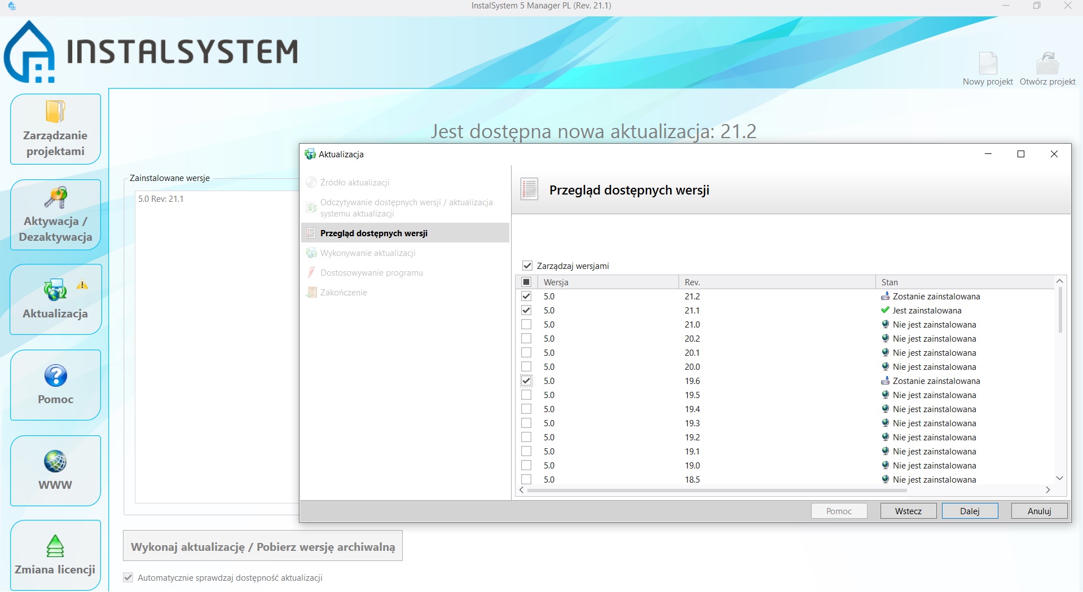The width and height of the screenshot is (1083, 592).
Task: Click Pomoc button in dialog
Action: [x=839, y=511]
